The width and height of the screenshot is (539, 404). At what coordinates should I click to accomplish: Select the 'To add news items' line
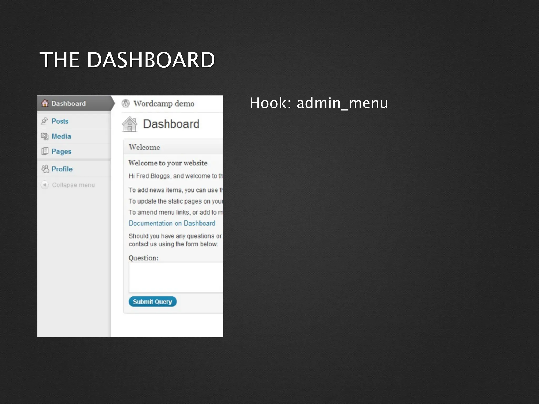pyautogui.click(x=176, y=190)
